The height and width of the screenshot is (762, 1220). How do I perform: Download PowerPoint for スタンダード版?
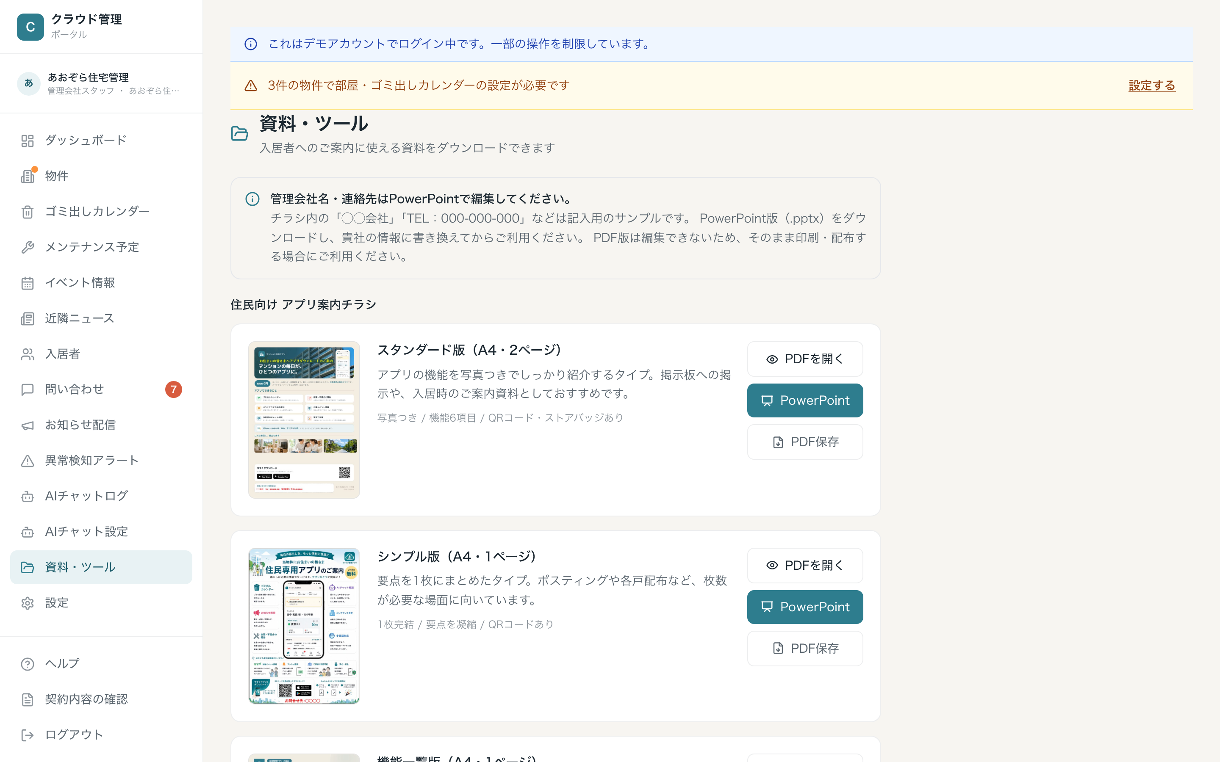804,400
